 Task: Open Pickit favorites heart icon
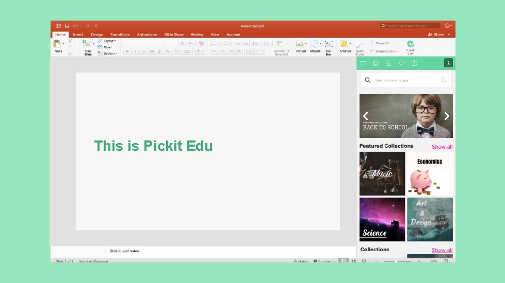coord(401,63)
